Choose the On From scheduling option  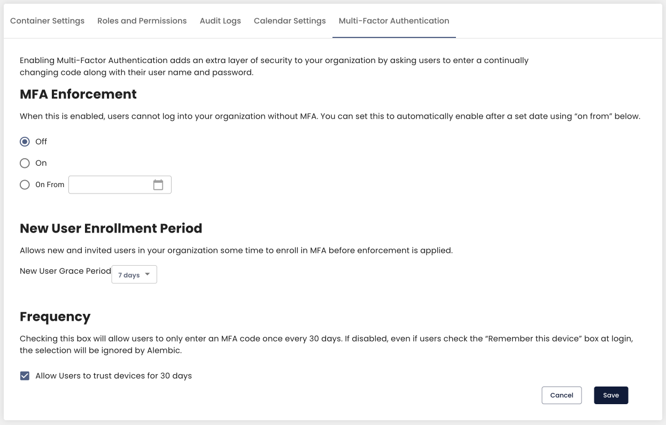25,184
